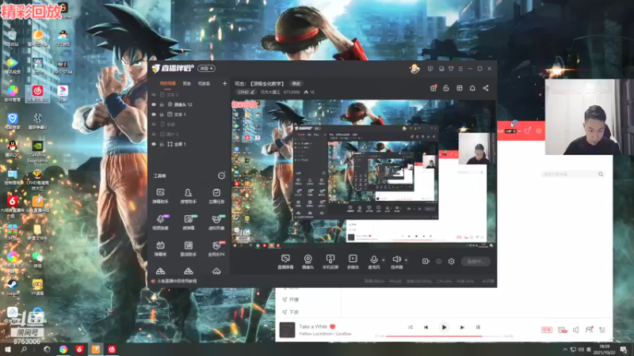Click the gift box icon above preview
Screen dimensions: 634x356
pyautogui.click(x=433, y=88)
